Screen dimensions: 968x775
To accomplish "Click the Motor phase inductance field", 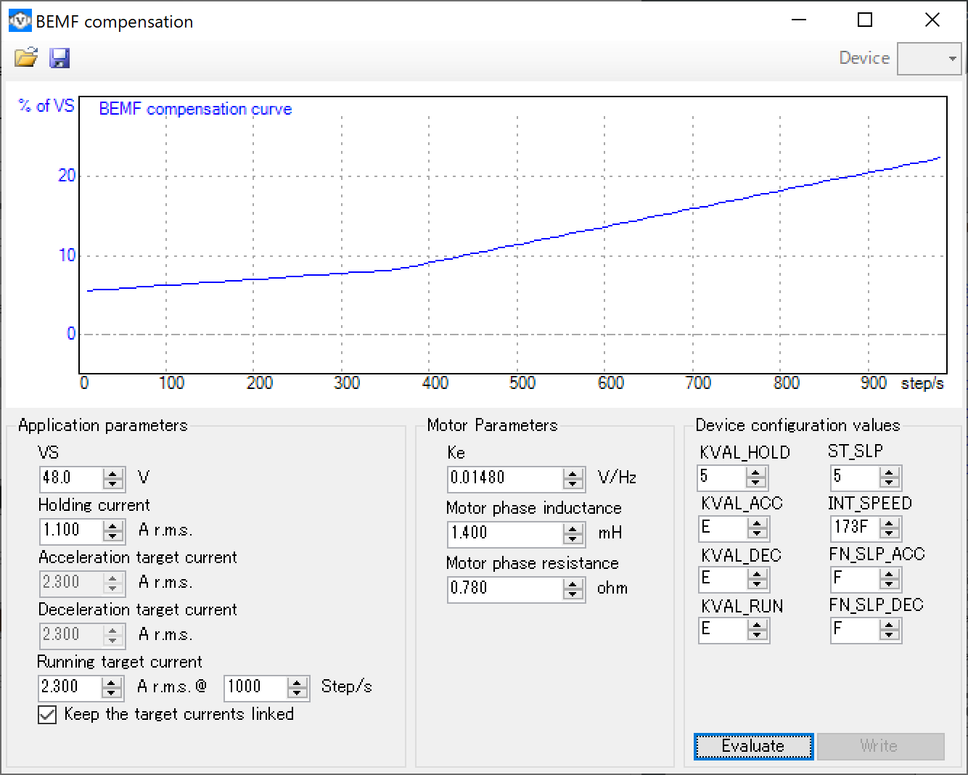I will click(505, 533).
